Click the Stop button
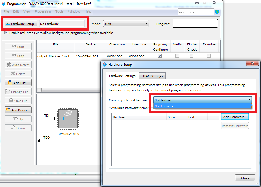 (x=18, y=56)
